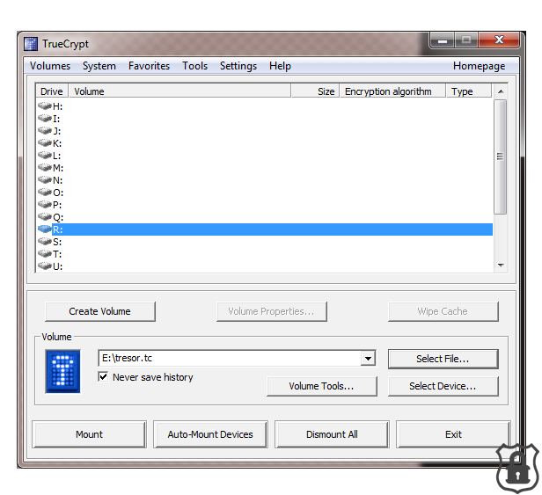
Task: Click the Exit button
Action: (453, 434)
